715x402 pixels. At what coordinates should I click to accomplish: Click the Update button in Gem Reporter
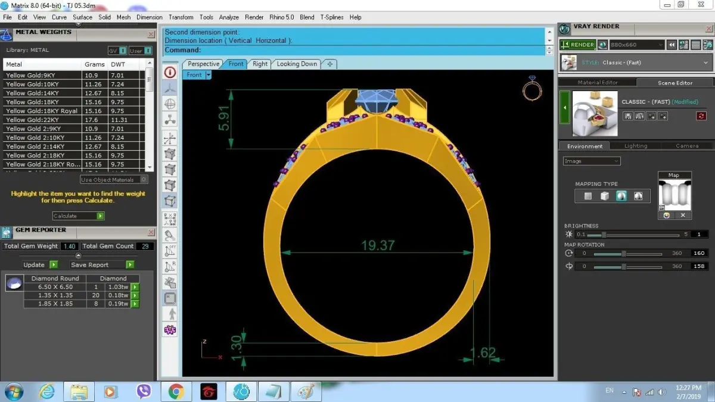coord(40,264)
